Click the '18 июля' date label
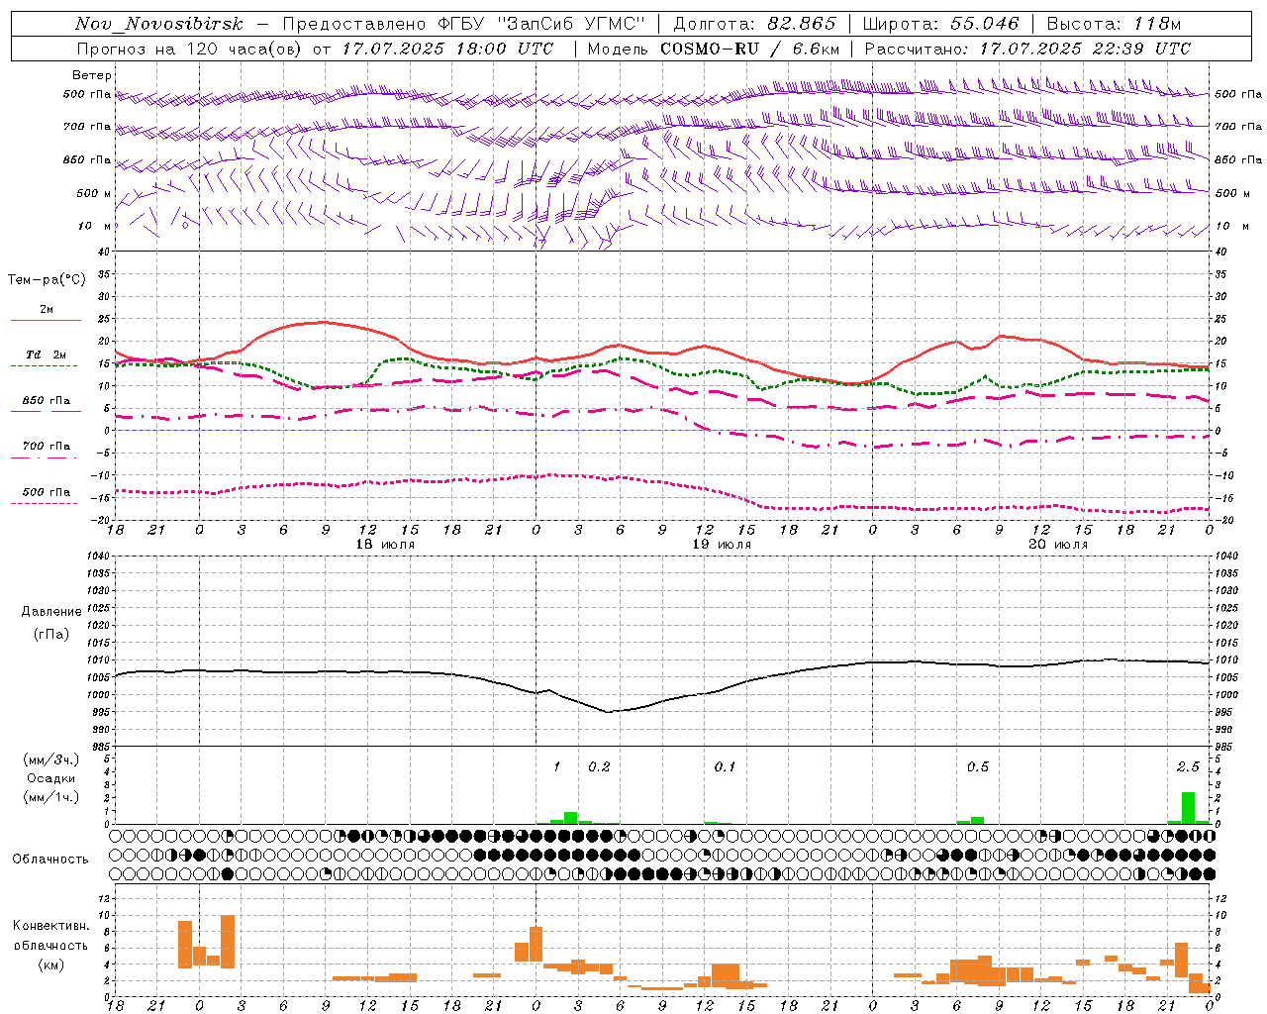The image size is (1267, 1014). [385, 545]
